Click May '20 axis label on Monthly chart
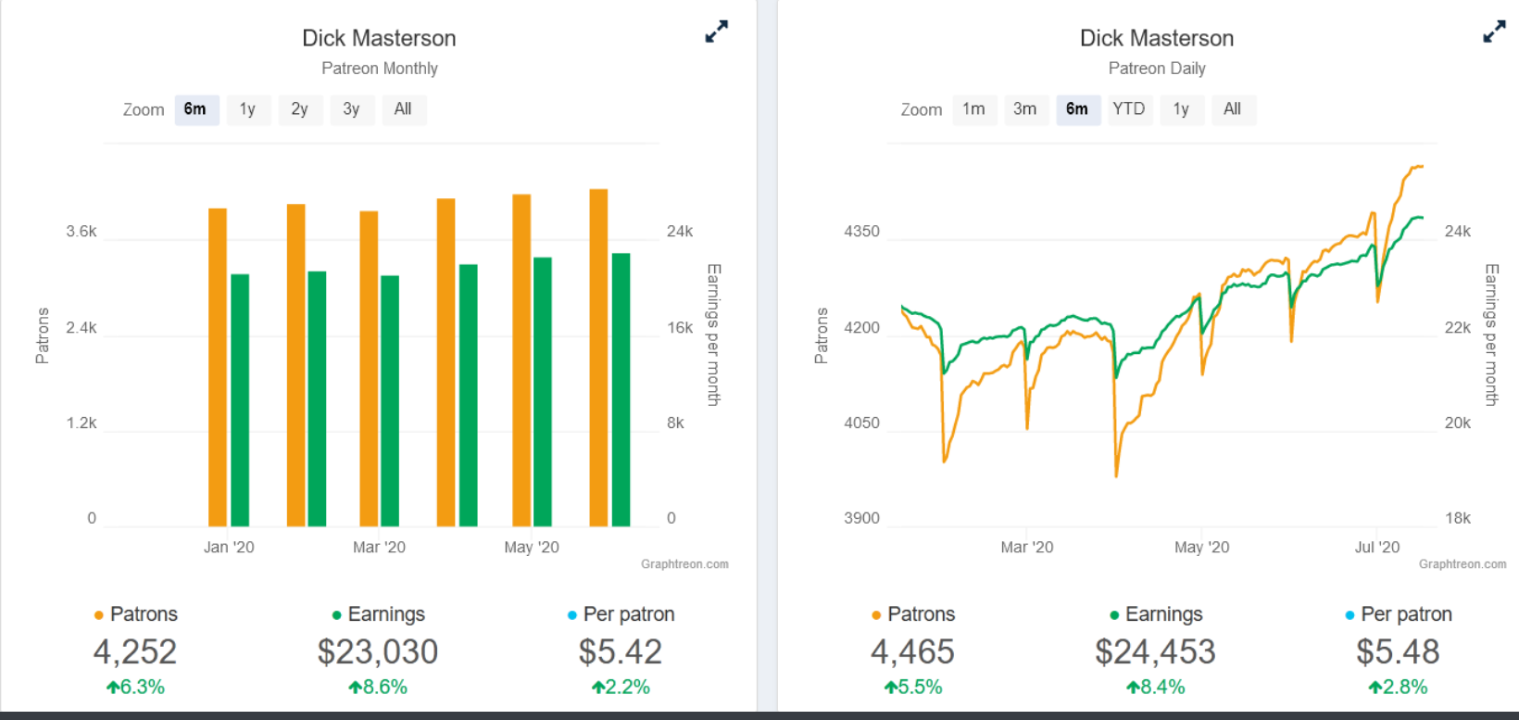Image resolution: width=1519 pixels, height=720 pixels. (x=532, y=548)
